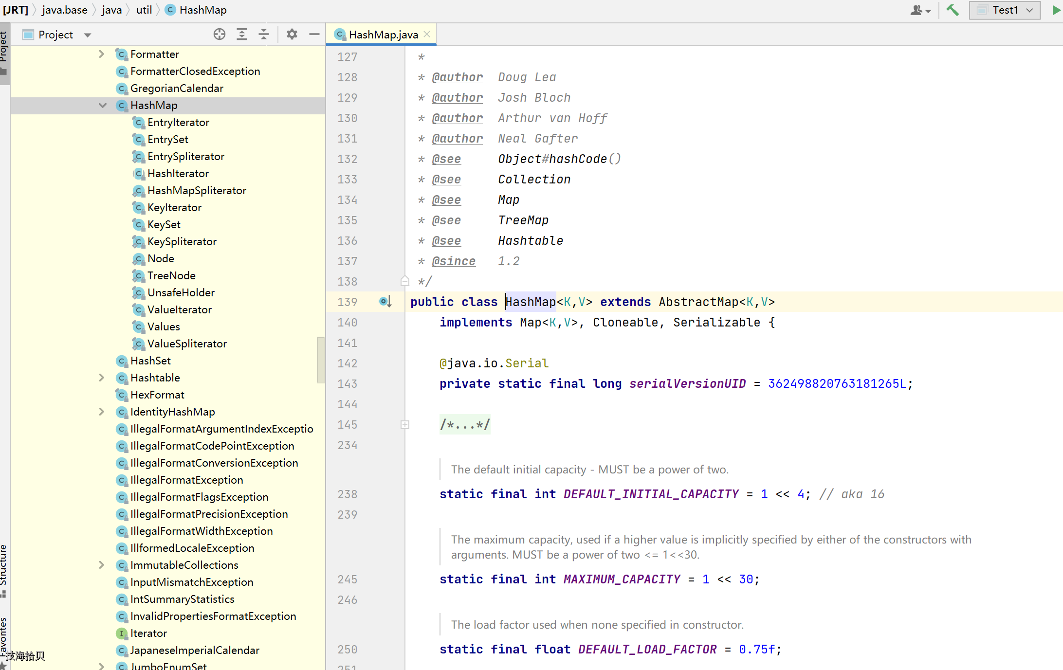Select Node inner class in the tree
1063x670 pixels.
click(161, 258)
